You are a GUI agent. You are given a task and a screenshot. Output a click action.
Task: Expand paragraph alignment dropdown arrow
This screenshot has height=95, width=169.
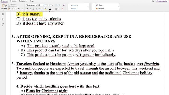[58, 9]
